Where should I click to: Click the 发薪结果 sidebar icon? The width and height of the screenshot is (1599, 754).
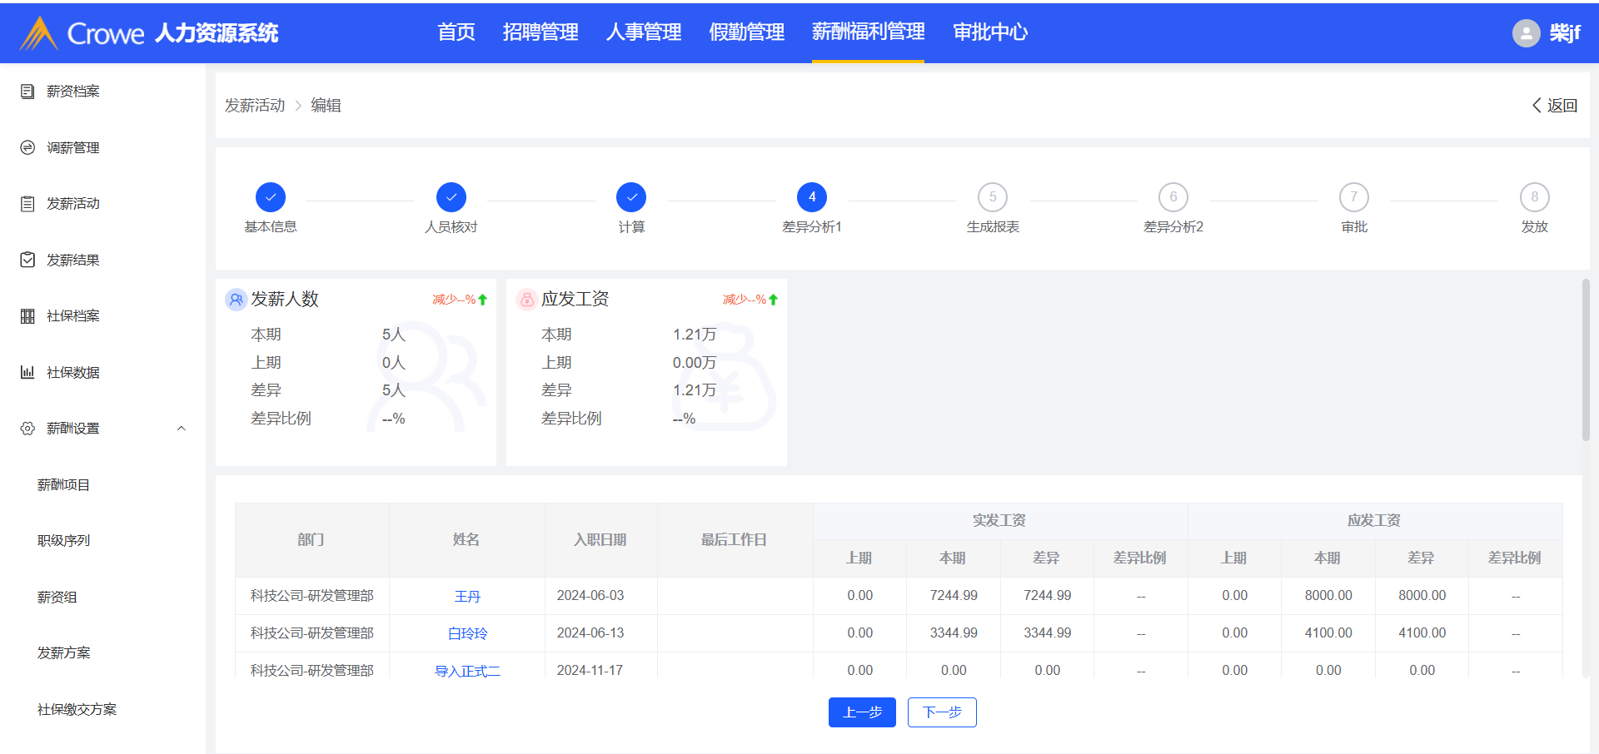tap(27, 260)
